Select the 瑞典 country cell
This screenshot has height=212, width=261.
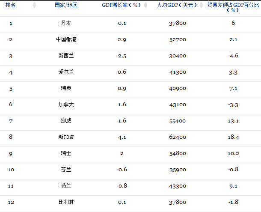pyautogui.click(x=66, y=88)
